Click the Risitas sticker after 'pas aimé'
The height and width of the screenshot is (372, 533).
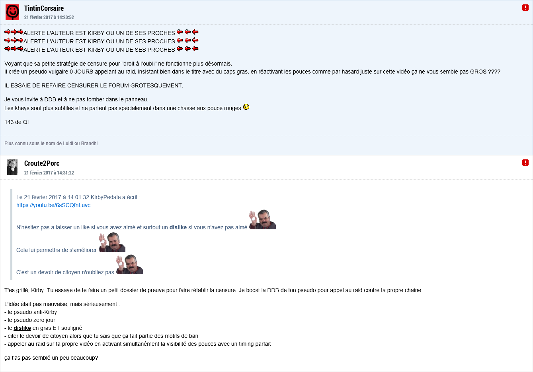point(262,219)
